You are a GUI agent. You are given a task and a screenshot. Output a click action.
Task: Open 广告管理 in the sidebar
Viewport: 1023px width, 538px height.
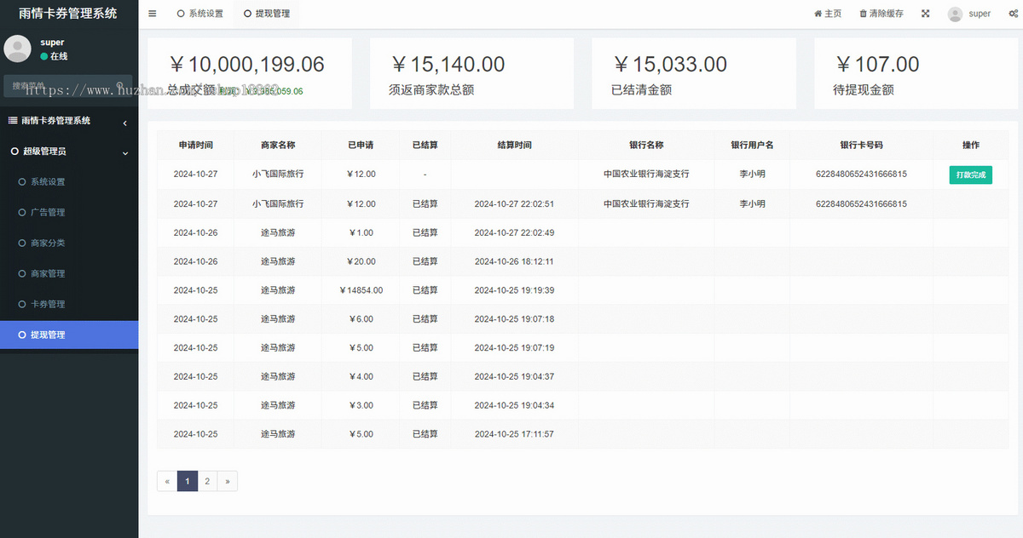point(48,212)
